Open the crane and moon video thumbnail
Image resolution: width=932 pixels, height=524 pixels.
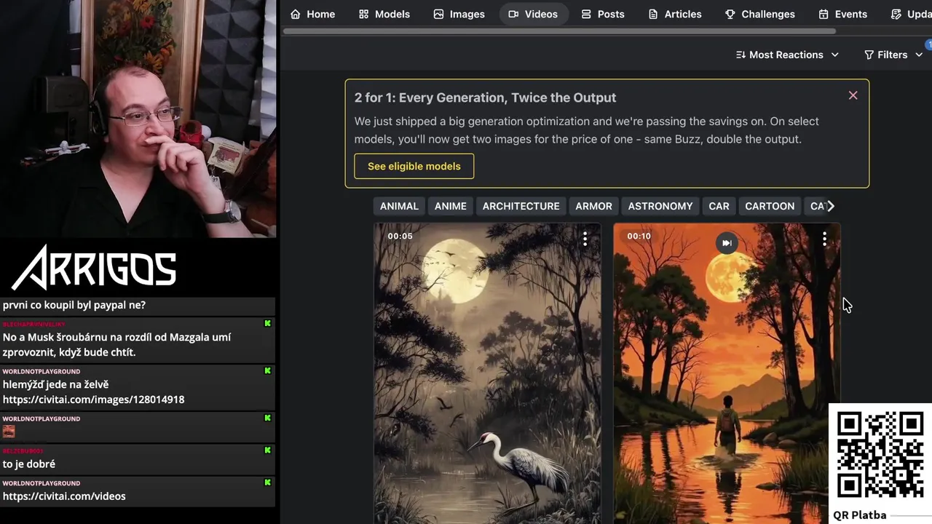point(487,373)
